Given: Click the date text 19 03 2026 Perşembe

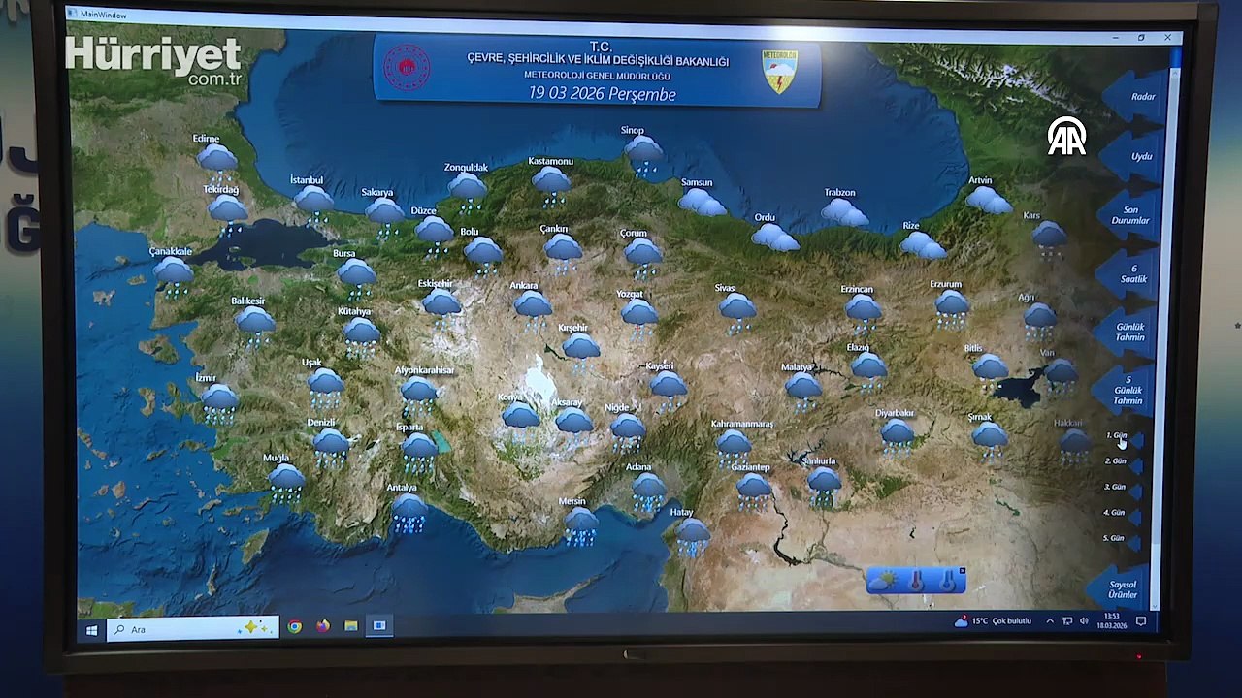Looking at the screenshot, I should click(x=602, y=94).
